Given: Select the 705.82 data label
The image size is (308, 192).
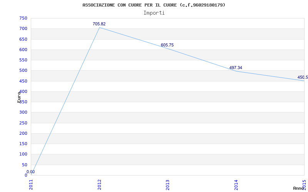Looking at the screenshot, I should (x=99, y=24).
